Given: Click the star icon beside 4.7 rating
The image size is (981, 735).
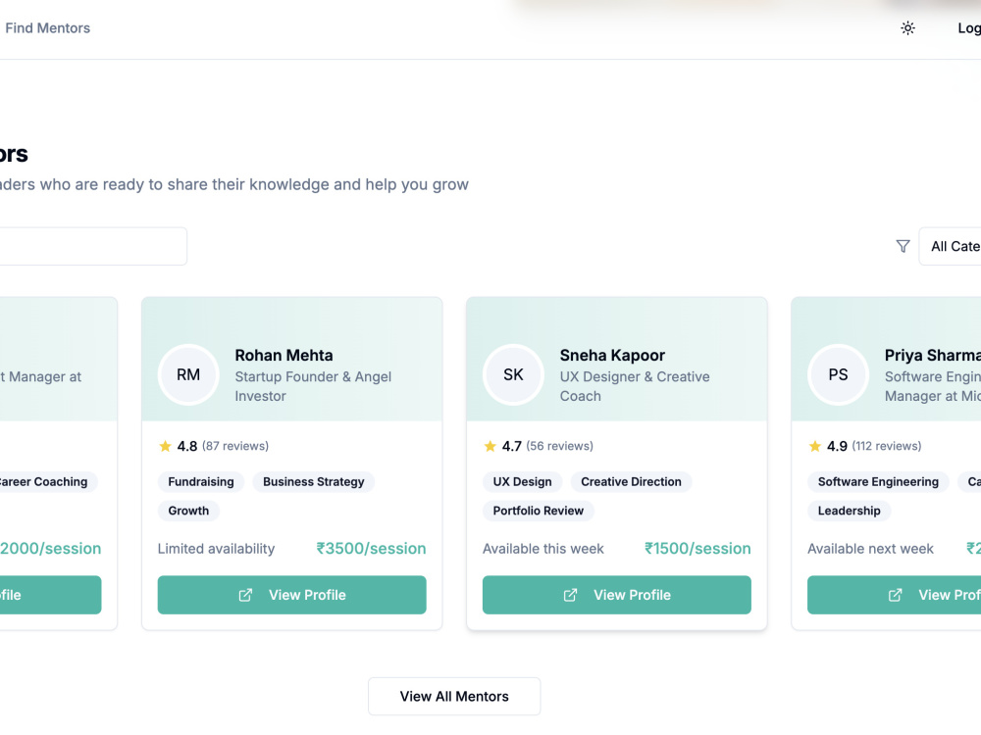Looking at the screenshot, I should click(x=490, y=446).
